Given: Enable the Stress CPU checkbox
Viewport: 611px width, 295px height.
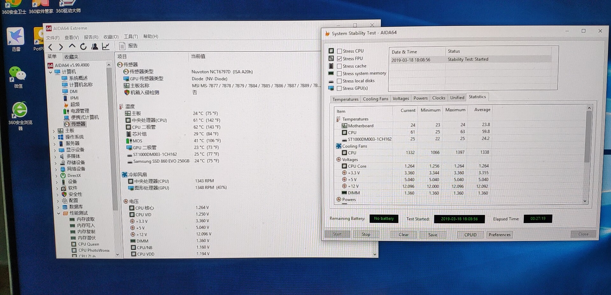Looking at the screenshot, I should pos(340,51).
